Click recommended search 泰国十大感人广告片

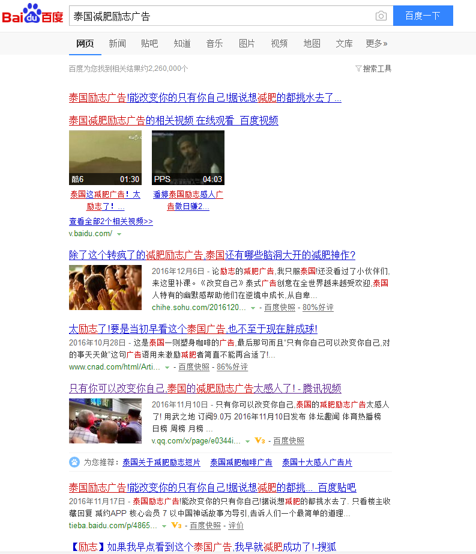point(317,462)
